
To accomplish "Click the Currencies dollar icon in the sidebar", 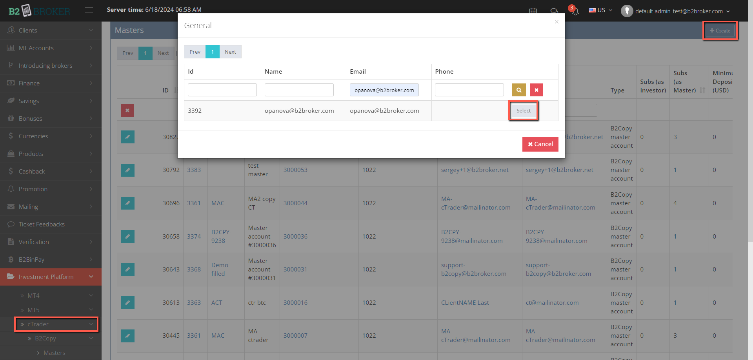I will (11, 136).
